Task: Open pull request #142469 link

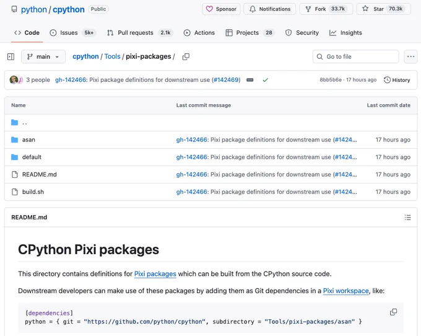Action: [x=226, y=80]
